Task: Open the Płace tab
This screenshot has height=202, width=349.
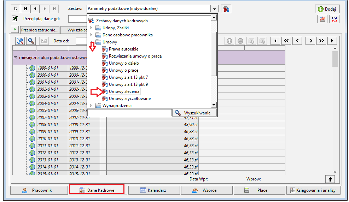Action: pos(259,190)
